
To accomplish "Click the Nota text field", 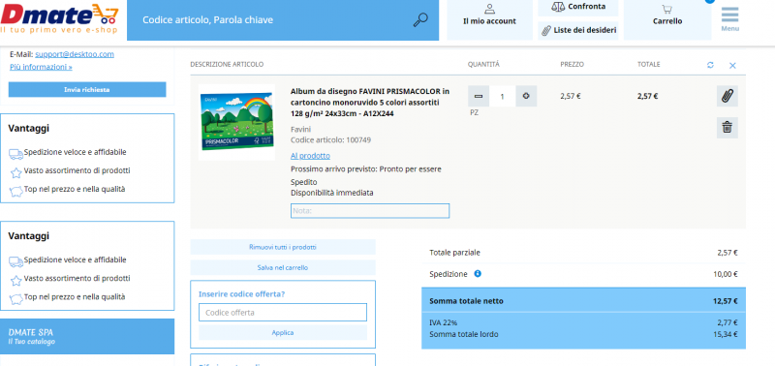I will tap(370, 211).
